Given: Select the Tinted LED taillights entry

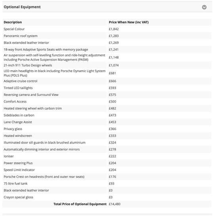Looking at the screenshot, I should [x=18, y=88].
